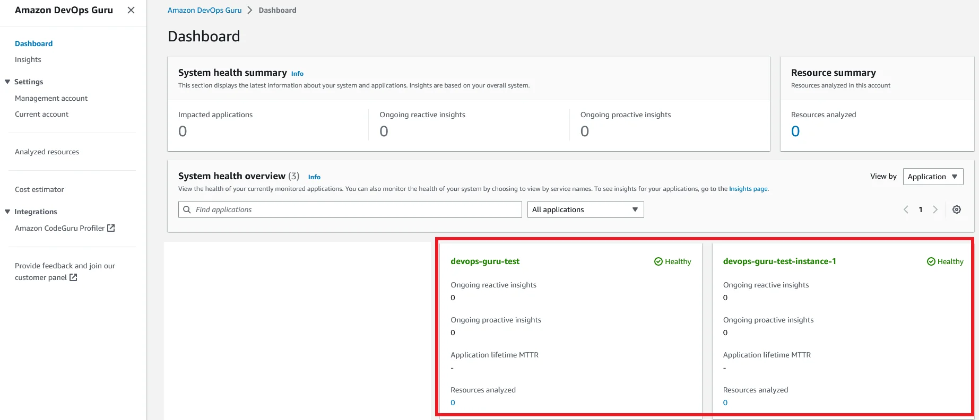Image resolution: width=979 pixels, height=420 pixels.
Task: Click the breadcrumb chevron separator
Action: tap(250, 10)
